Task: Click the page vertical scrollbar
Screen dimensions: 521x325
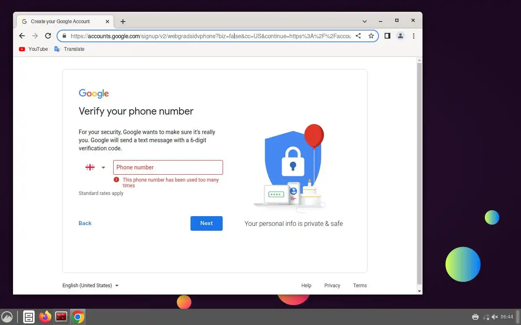Action: pyautogui.click(x=420, y=175)
